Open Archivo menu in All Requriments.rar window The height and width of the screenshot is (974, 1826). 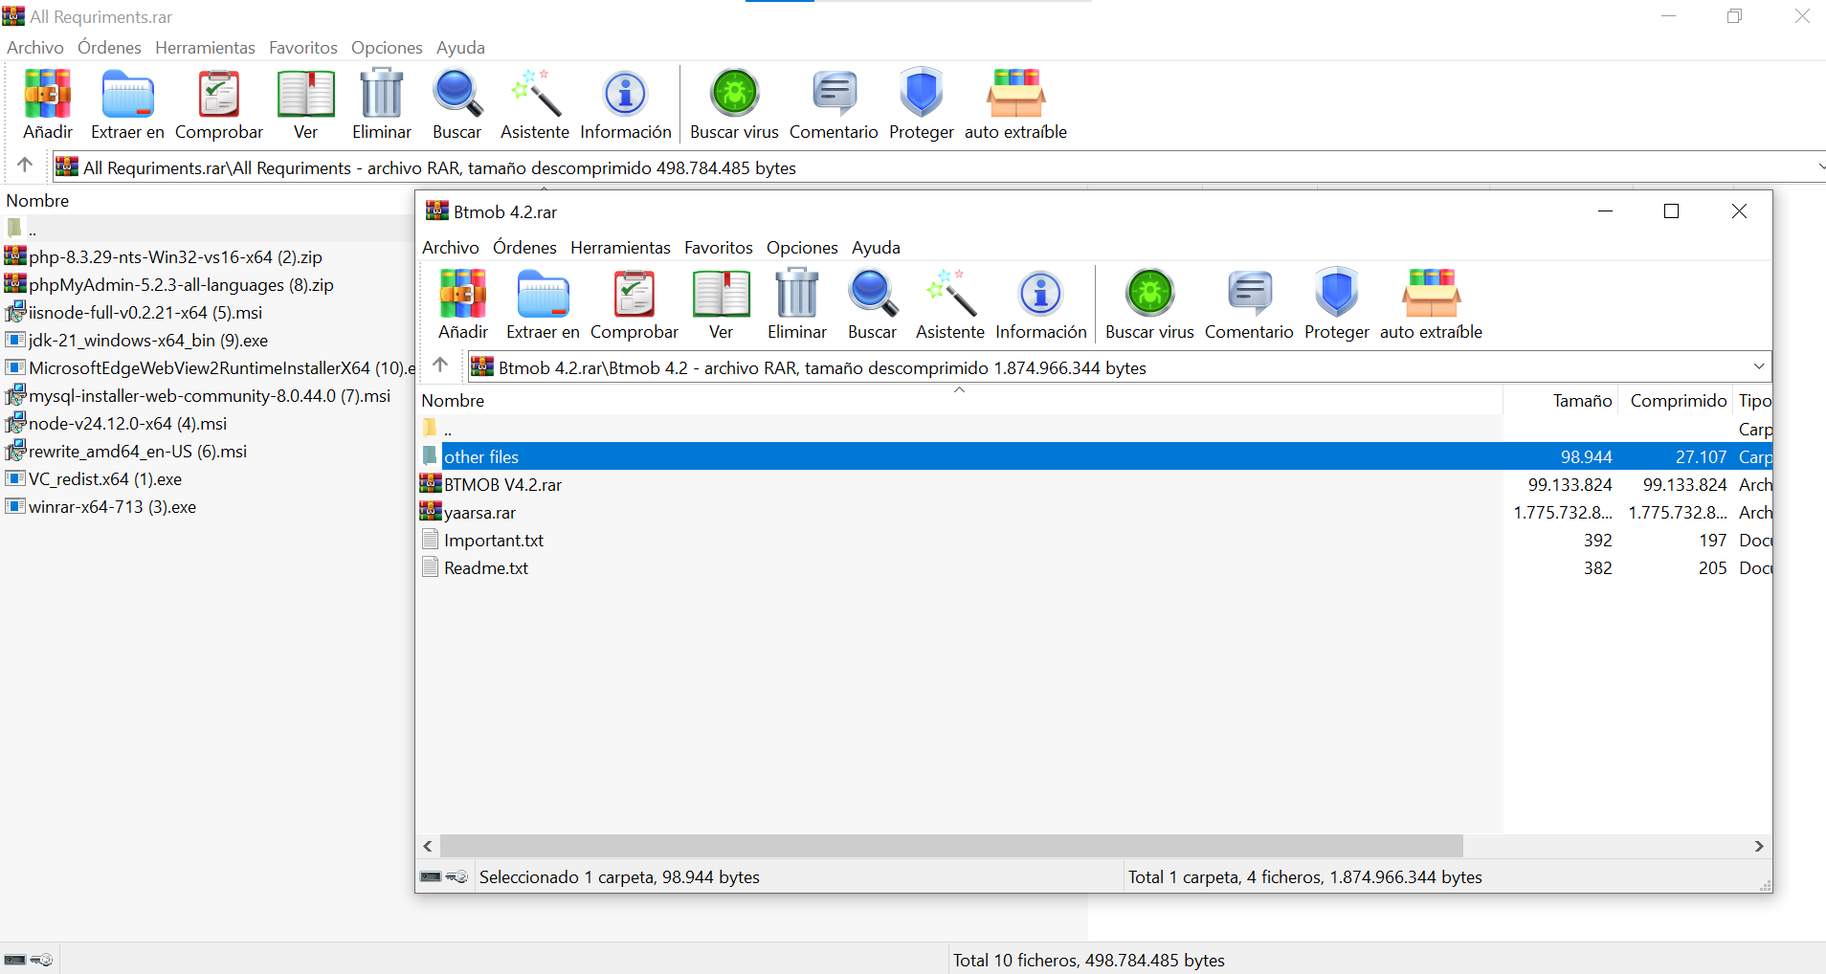click(x=35, y=48)
